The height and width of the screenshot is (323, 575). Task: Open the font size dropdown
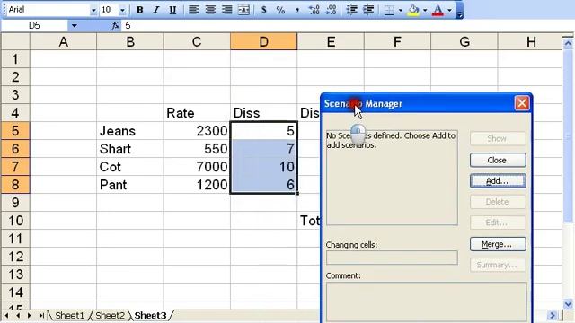click(x=122, y=10)
